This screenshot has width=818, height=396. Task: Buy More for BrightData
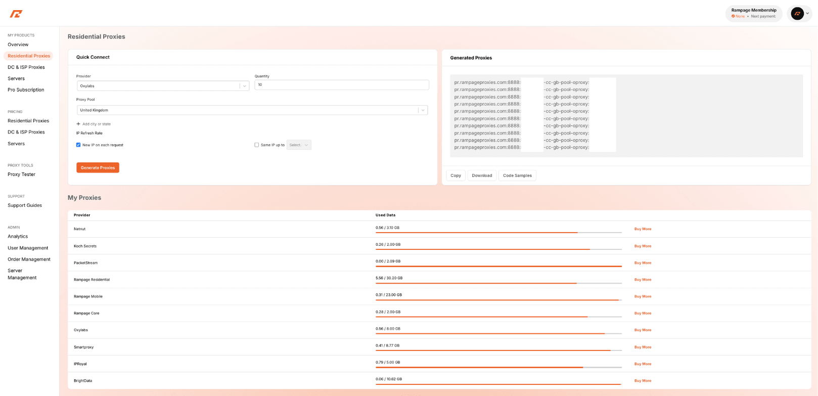pos(643,381)
